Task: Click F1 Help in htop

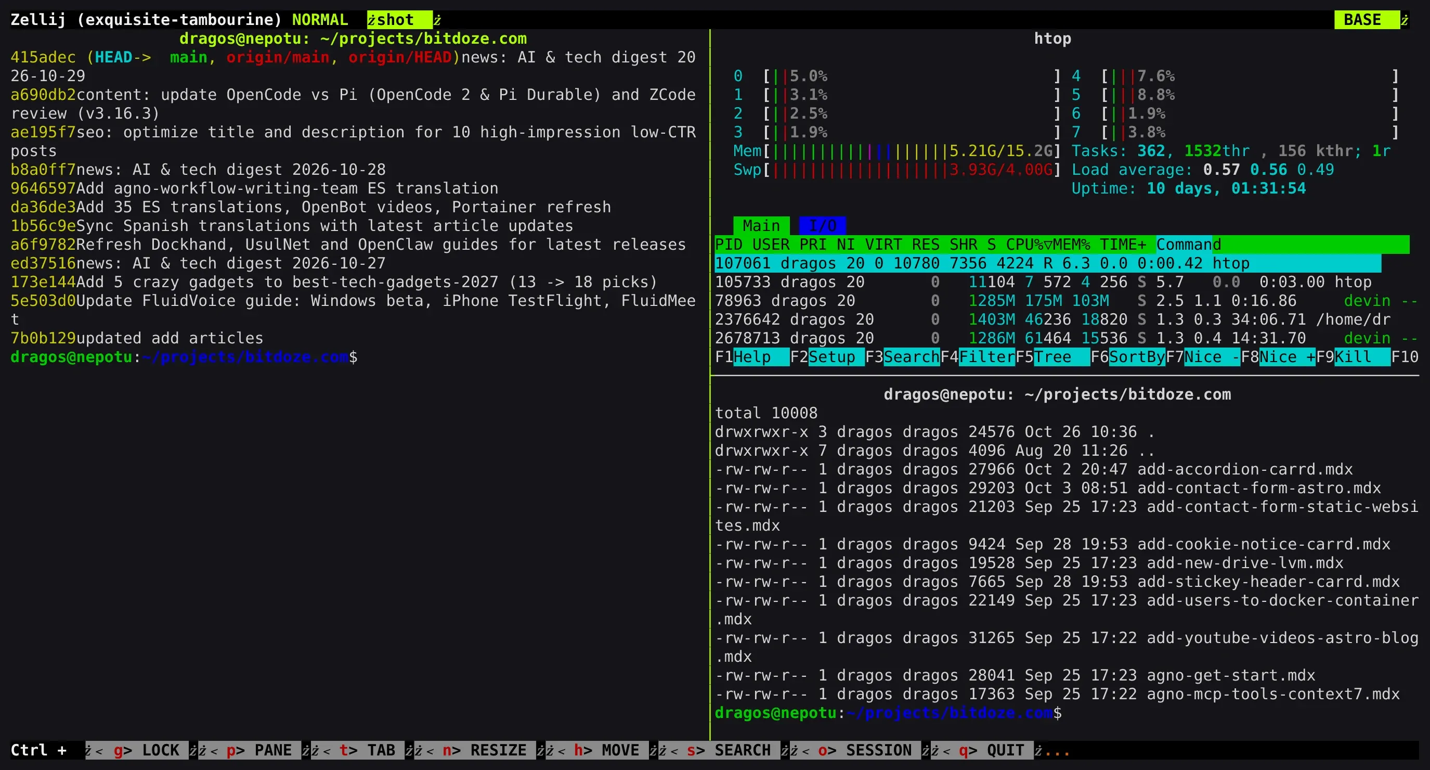Action: pos(751,357)
